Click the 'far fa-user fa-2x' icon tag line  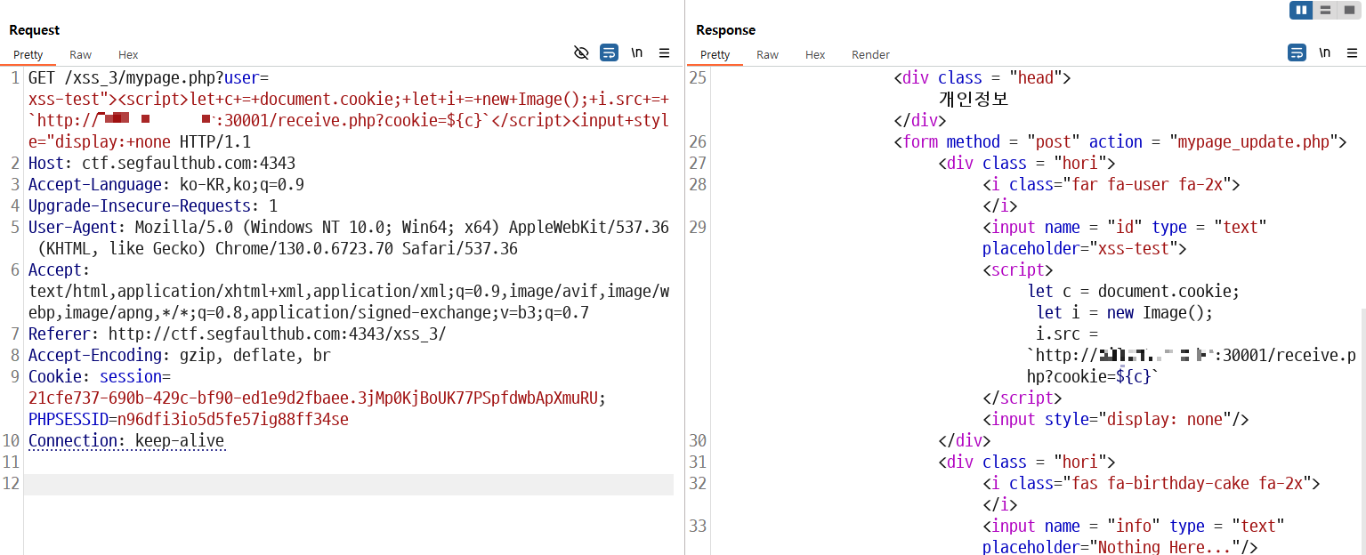pyautogui.click(x=1111, y=184)
